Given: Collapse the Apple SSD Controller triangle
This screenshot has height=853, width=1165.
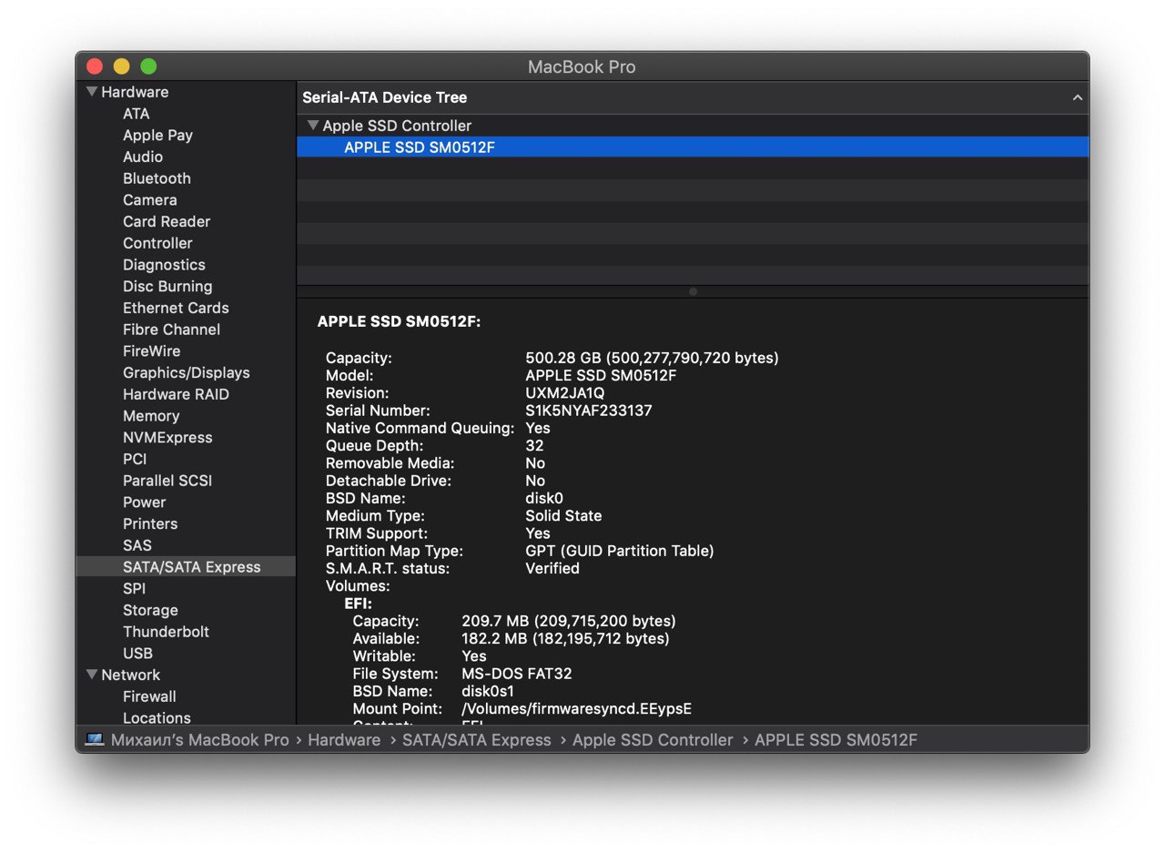Looking at the screenshot, I should (x=313, y=126).
